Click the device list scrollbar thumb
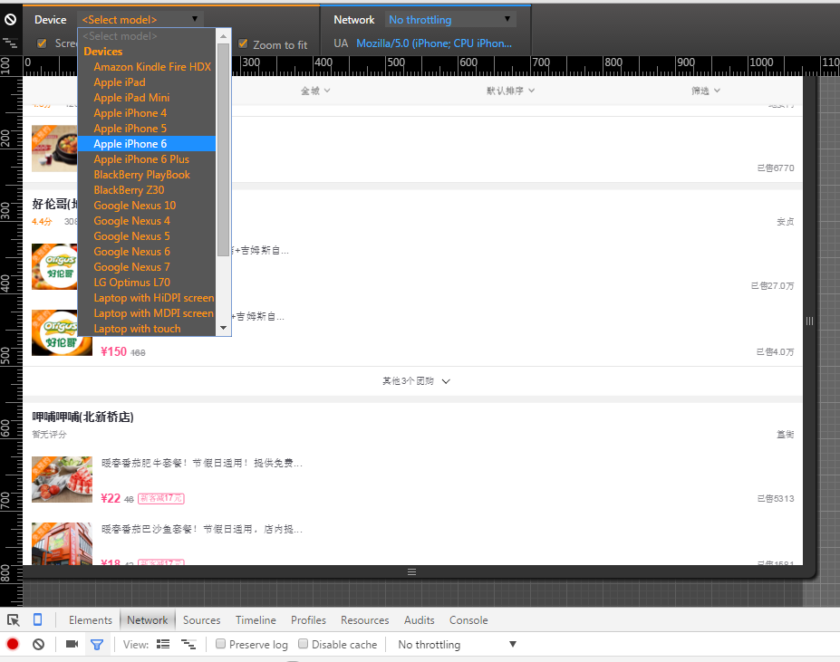The image size is (840, 662). pos(224,150)
